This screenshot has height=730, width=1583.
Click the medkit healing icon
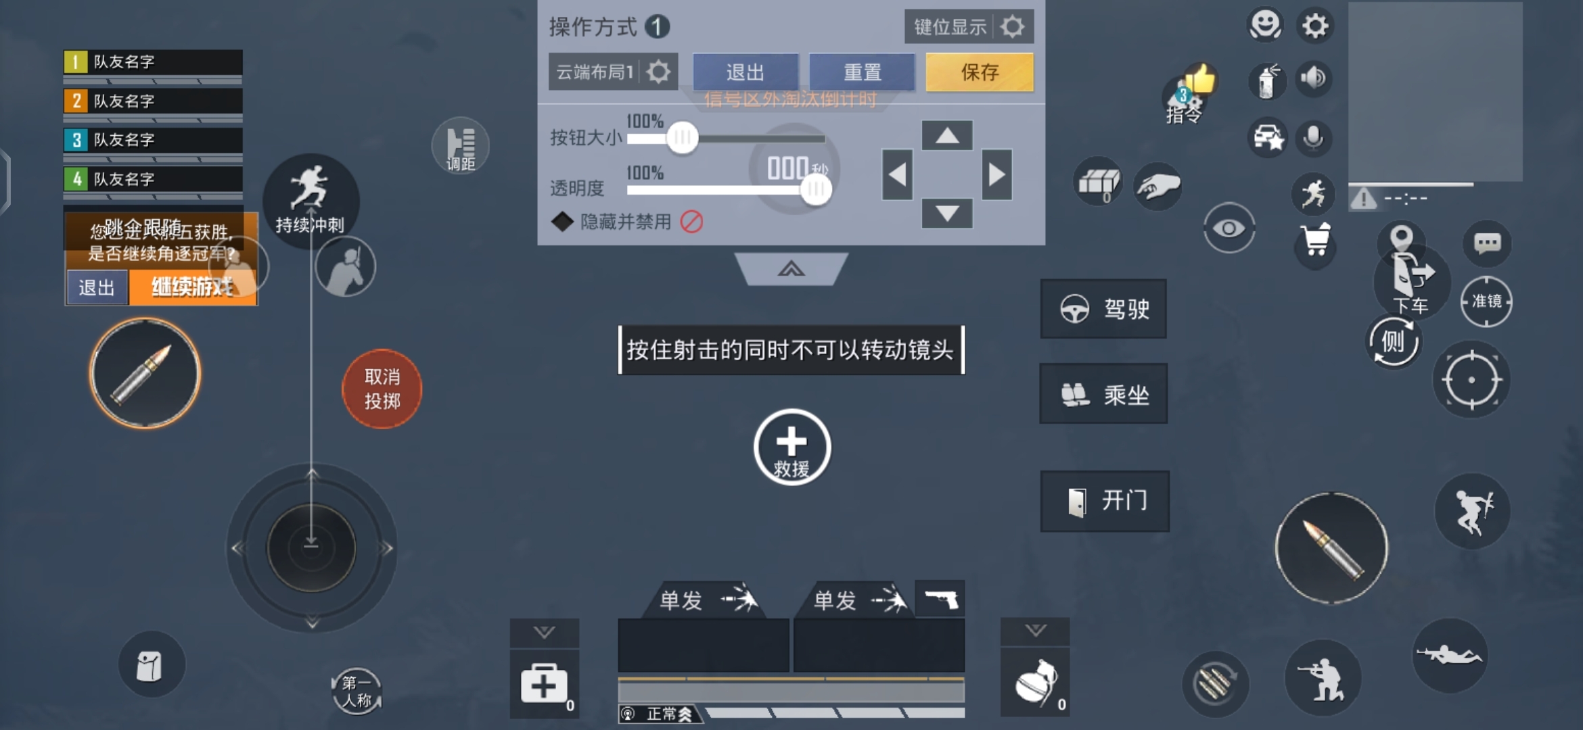pos(545,684)
